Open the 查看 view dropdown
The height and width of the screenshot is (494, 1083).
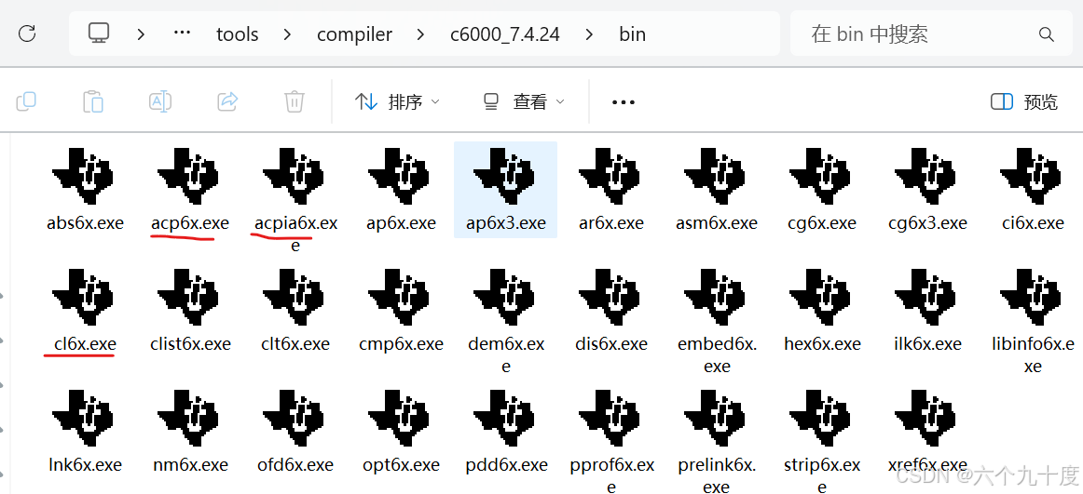524,102
